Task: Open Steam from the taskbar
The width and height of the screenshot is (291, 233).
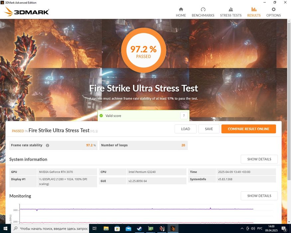Action: pos(139,228)
